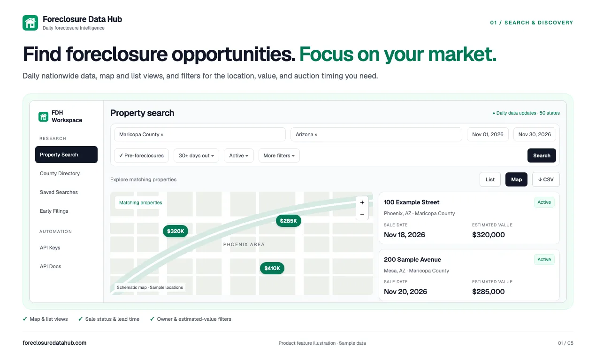Open Saved Searches in sidebar
Screen dimensions: 596x357
pos(66,192)
